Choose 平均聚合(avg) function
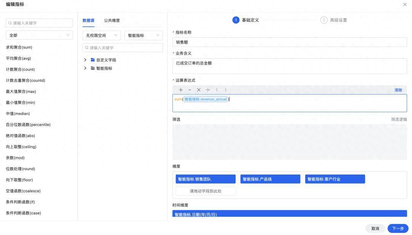Screen dimensions: 412x235 click(x=18, y=59)
